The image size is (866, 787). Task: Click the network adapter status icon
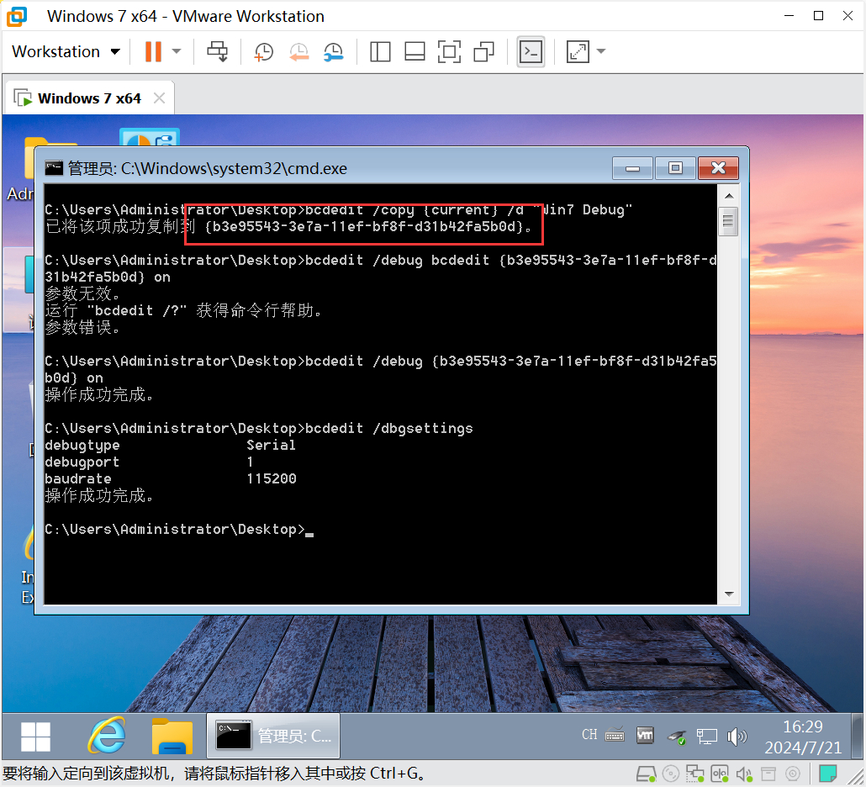pos(694,774)
